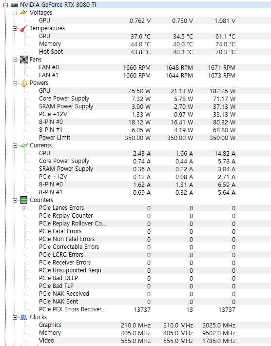Select the PCIe NAK Sent row

155,302
